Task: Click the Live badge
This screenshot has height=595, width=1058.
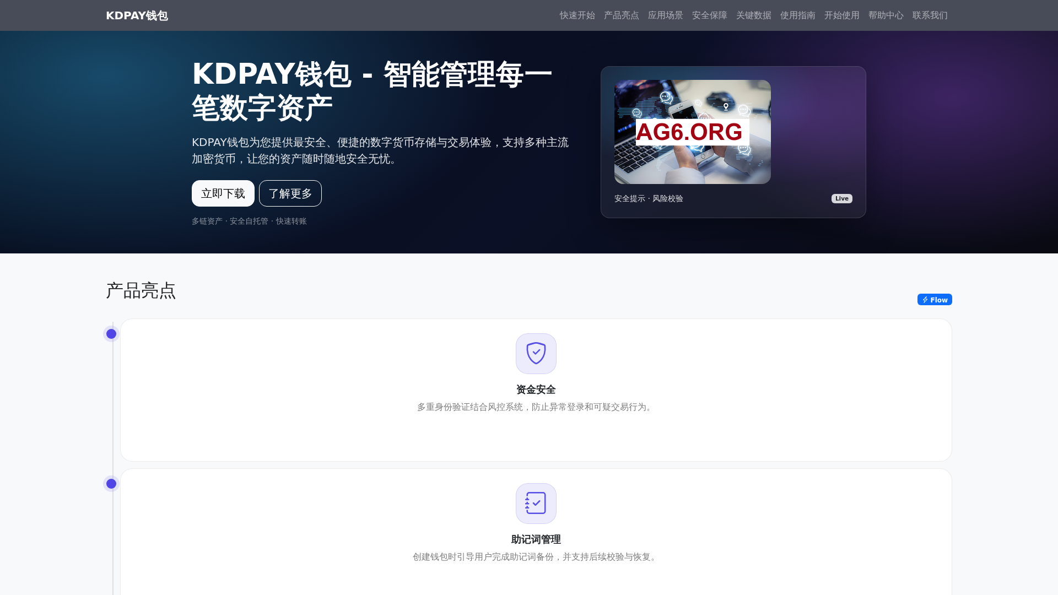Action: [x=841, y=198]
